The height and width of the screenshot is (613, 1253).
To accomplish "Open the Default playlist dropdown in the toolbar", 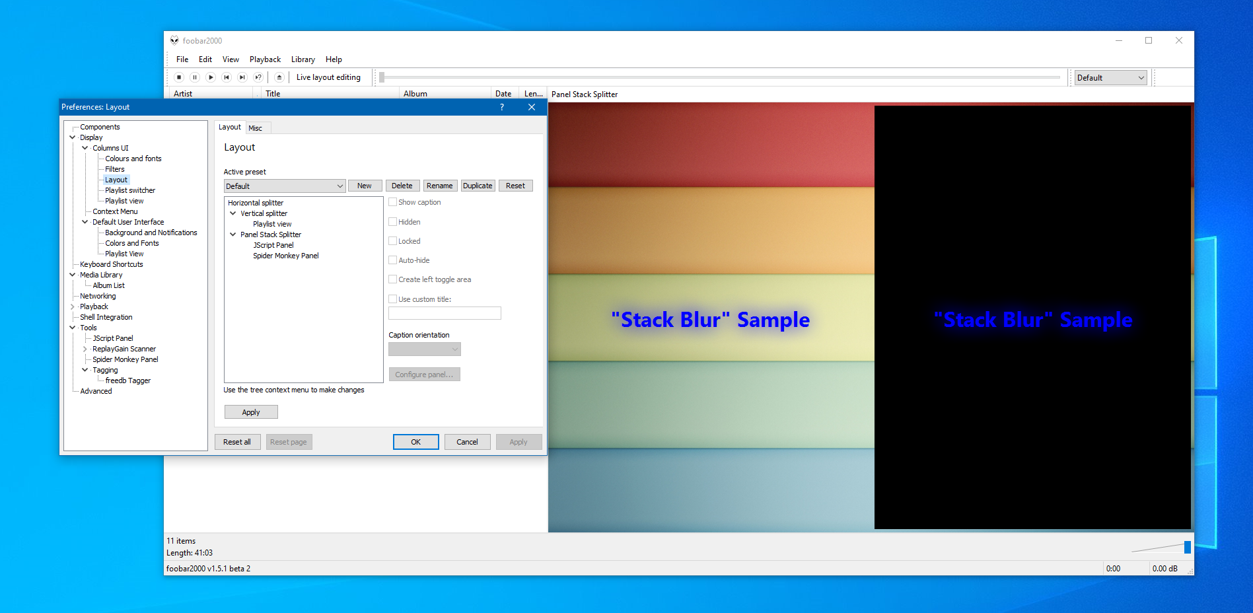I will [1141, 77].
